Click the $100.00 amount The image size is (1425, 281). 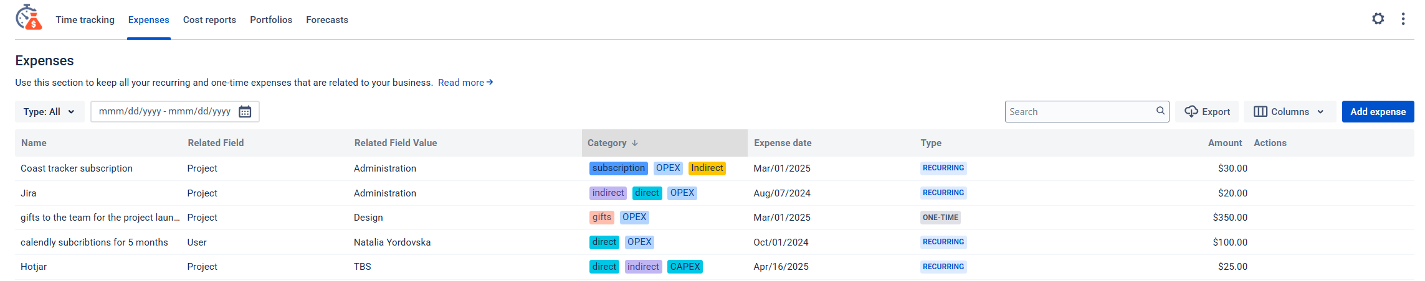pos(1230,242)
